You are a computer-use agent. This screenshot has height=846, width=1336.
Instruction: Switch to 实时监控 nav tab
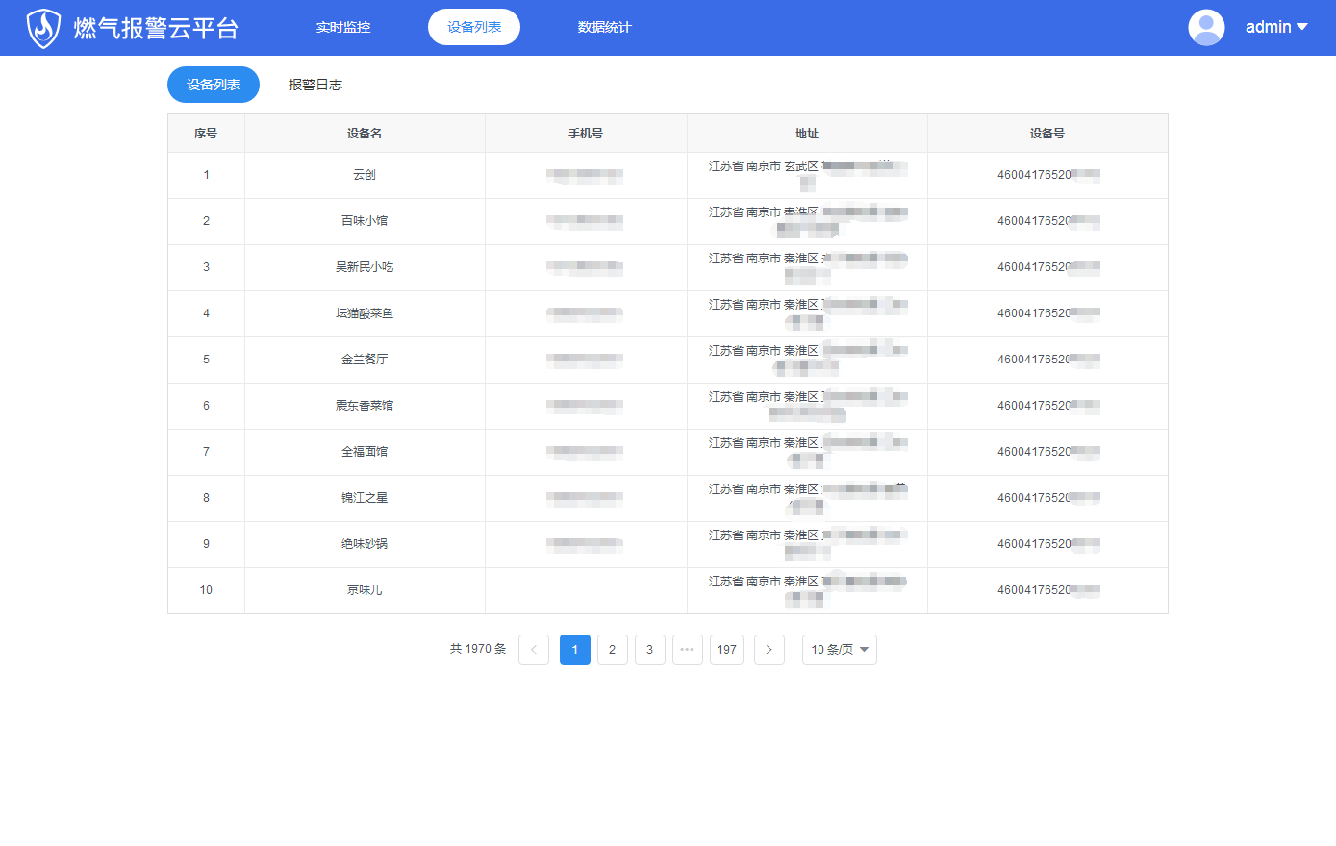(x=343, y=28)
